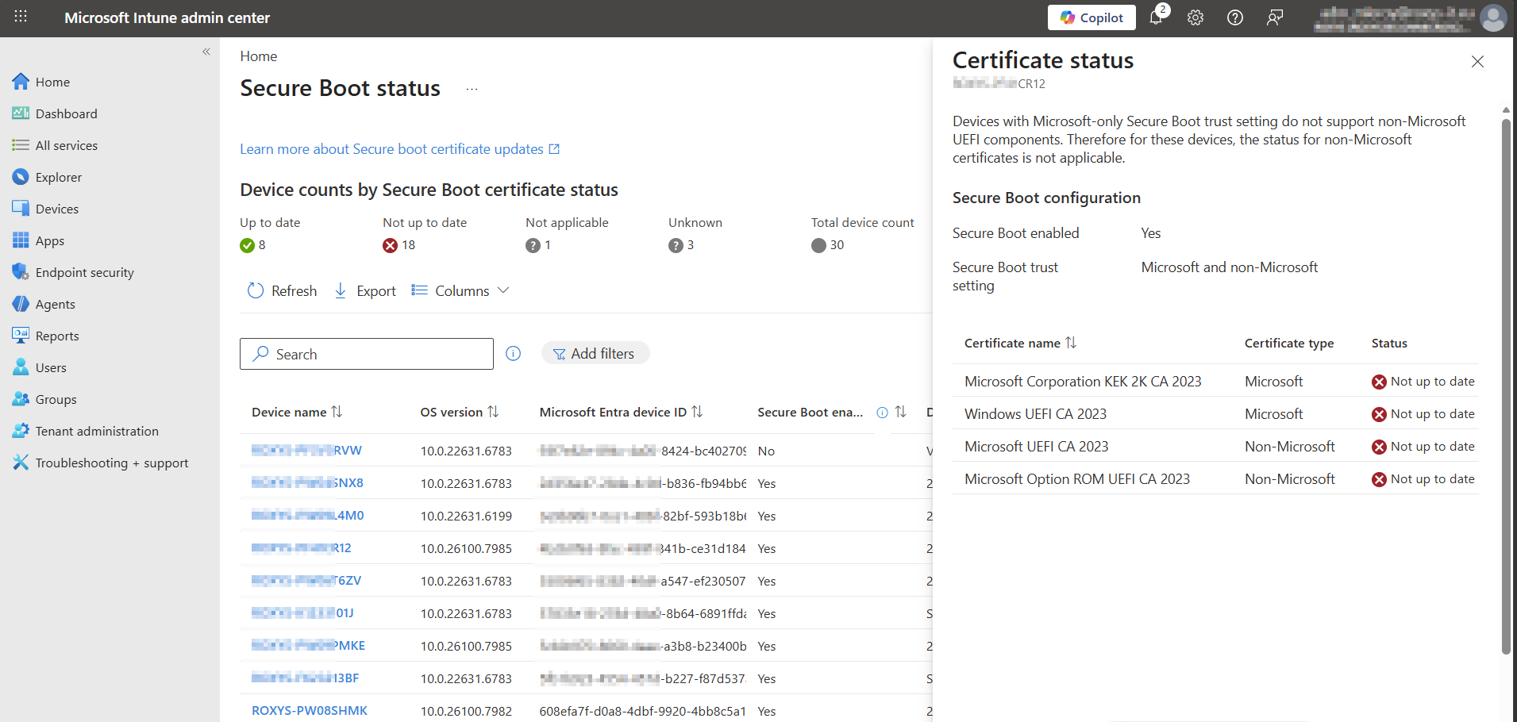Screen dimensions: 1517x722
Task: Click the help question mark icon
Action: (x=1235, y=17)
